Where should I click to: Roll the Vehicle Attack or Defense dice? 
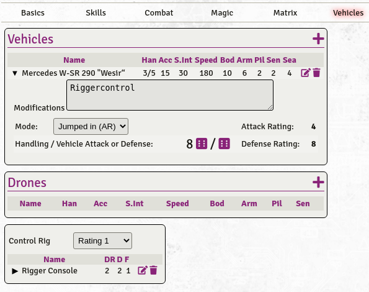tap(224, 144)
